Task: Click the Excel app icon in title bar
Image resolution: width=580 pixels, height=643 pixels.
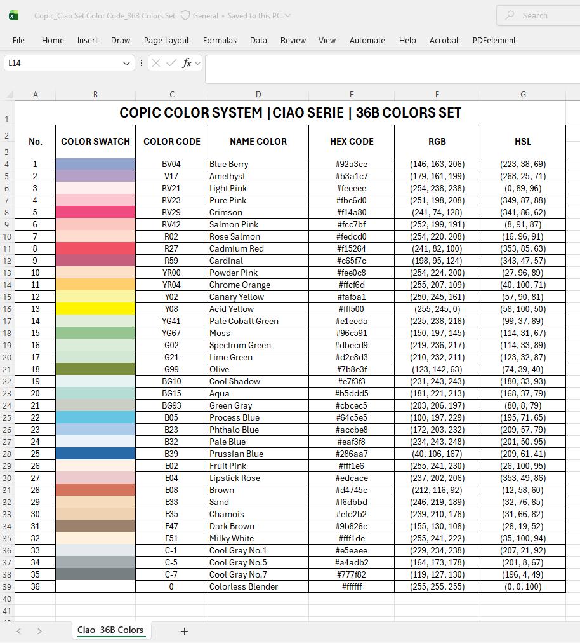Action: point(13,16)
